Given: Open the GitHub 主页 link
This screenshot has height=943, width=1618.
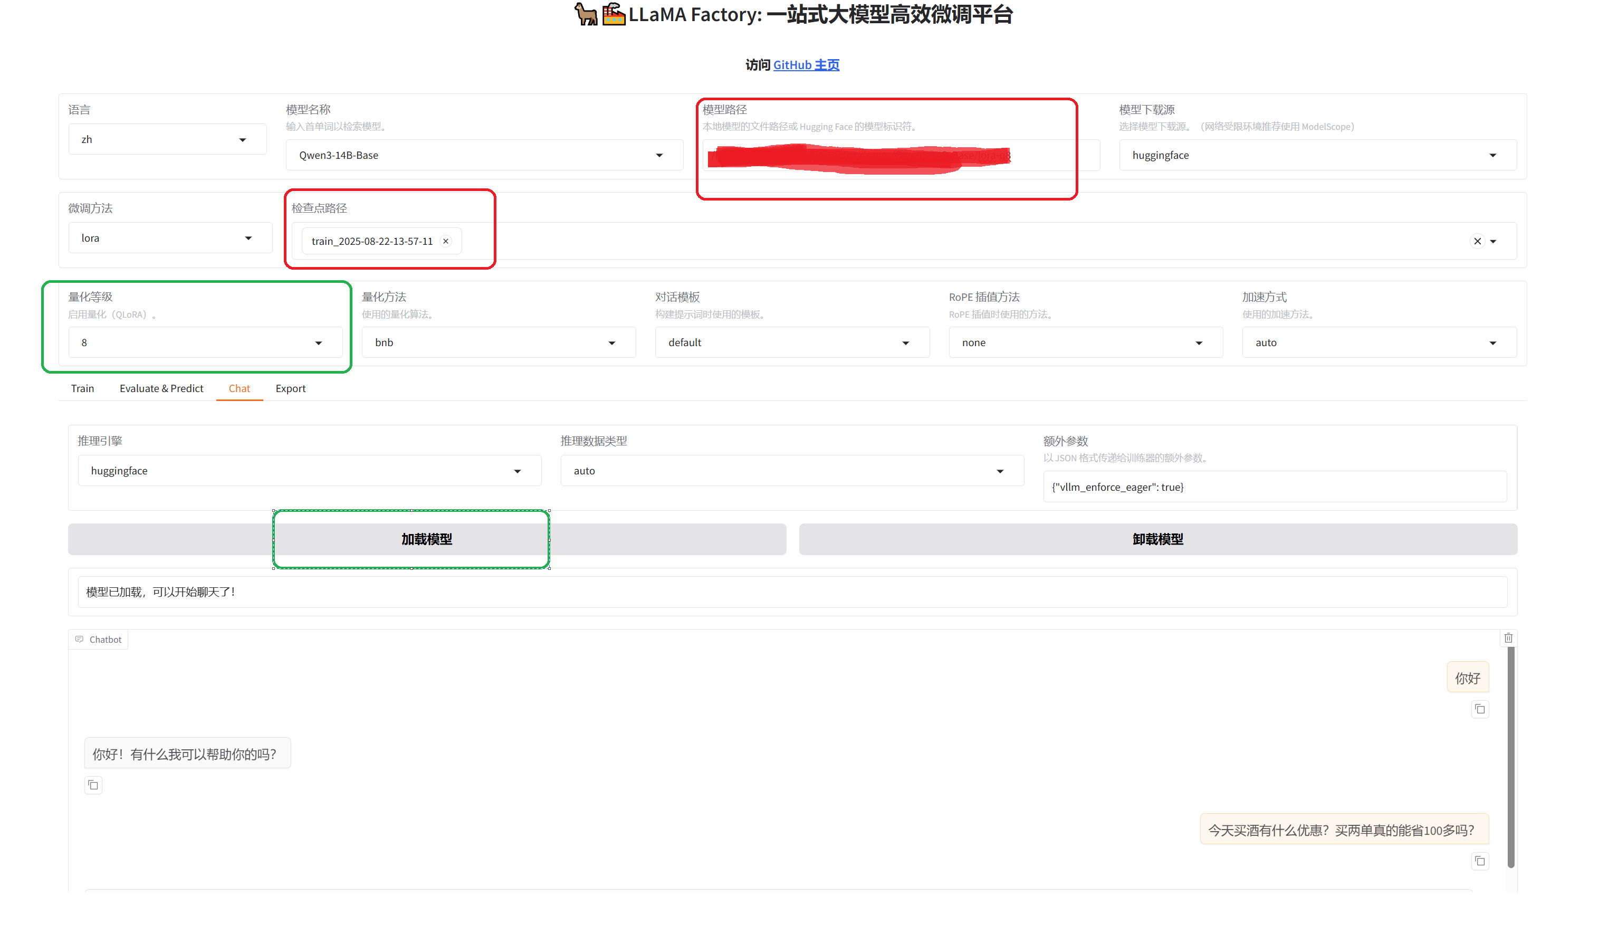Looking at the screenshot, I should [x=806, y=65].
